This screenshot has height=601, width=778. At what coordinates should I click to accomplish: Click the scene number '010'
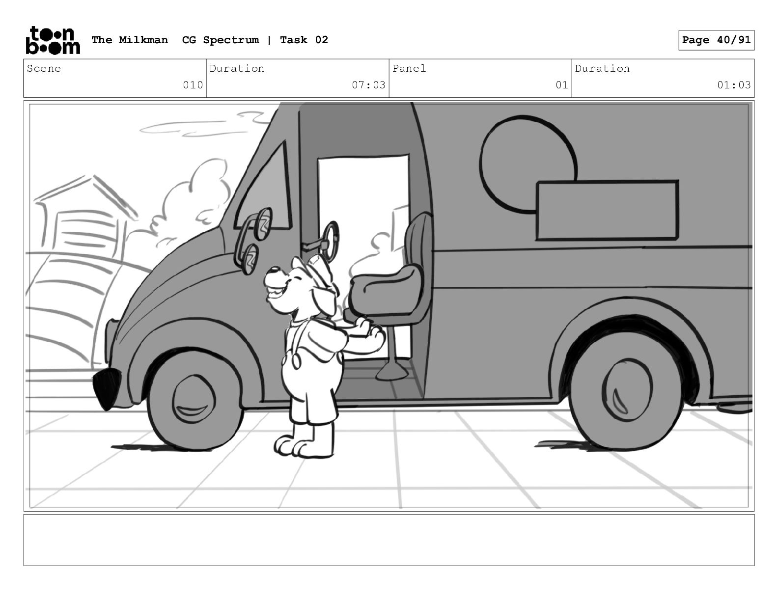(x=193, y=85)
